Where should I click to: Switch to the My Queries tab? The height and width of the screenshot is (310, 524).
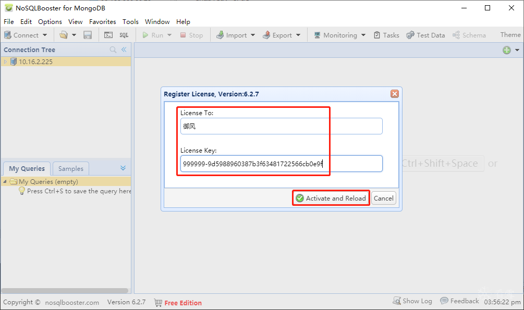27,169
